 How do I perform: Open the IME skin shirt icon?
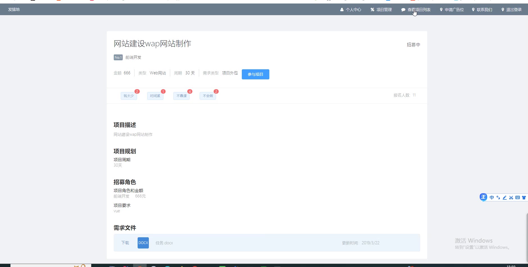coord(524,197)
